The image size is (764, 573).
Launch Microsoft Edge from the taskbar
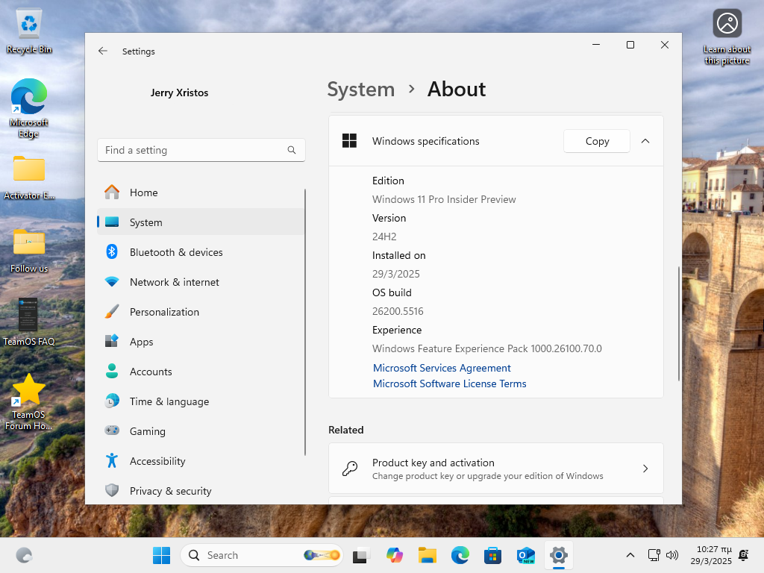460,555
